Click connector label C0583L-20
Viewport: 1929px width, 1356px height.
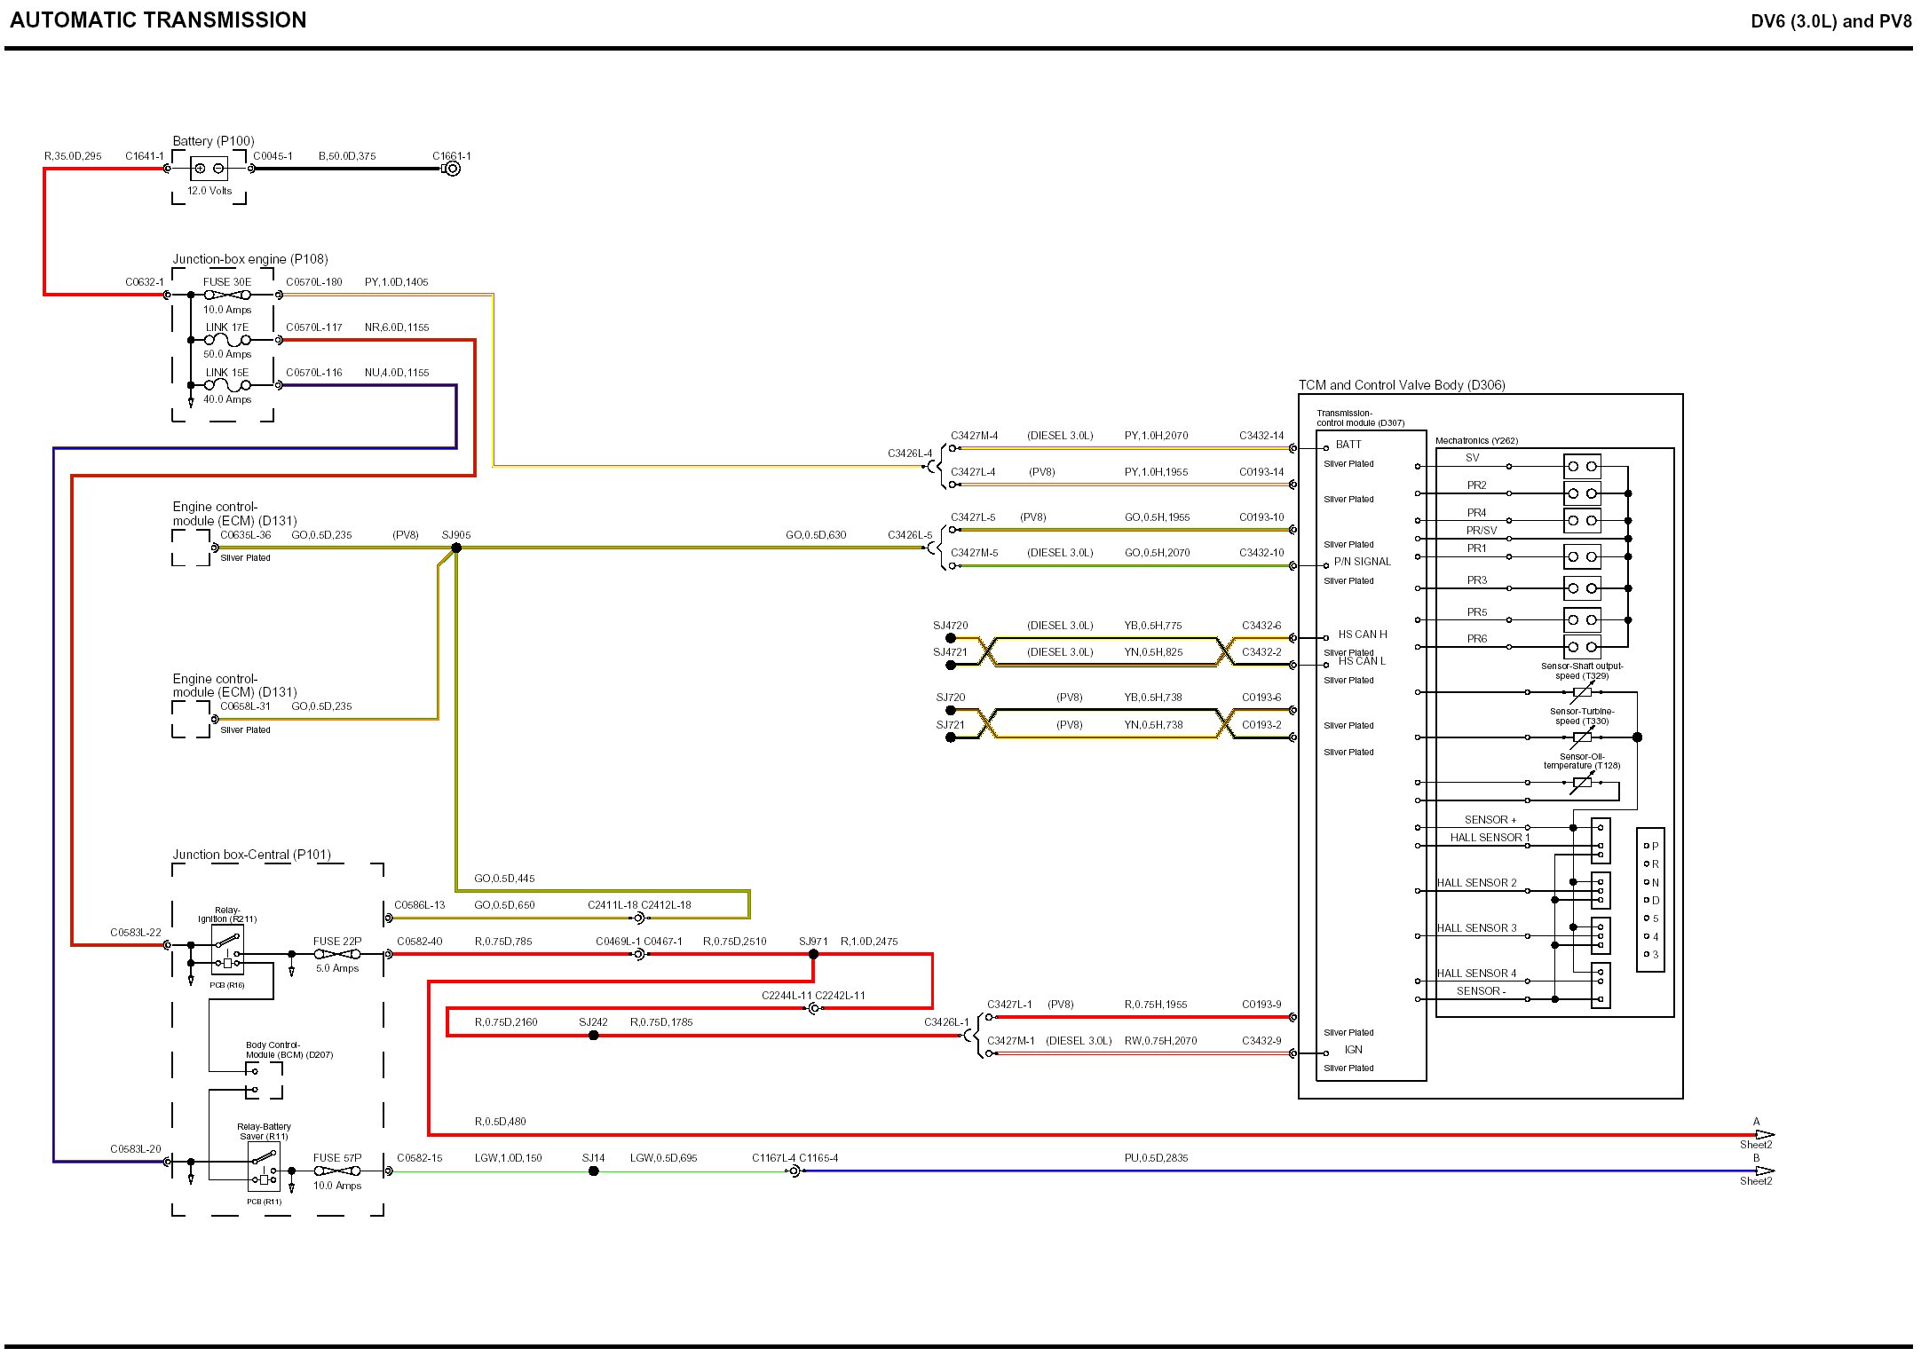click(x=136, y=1149)
